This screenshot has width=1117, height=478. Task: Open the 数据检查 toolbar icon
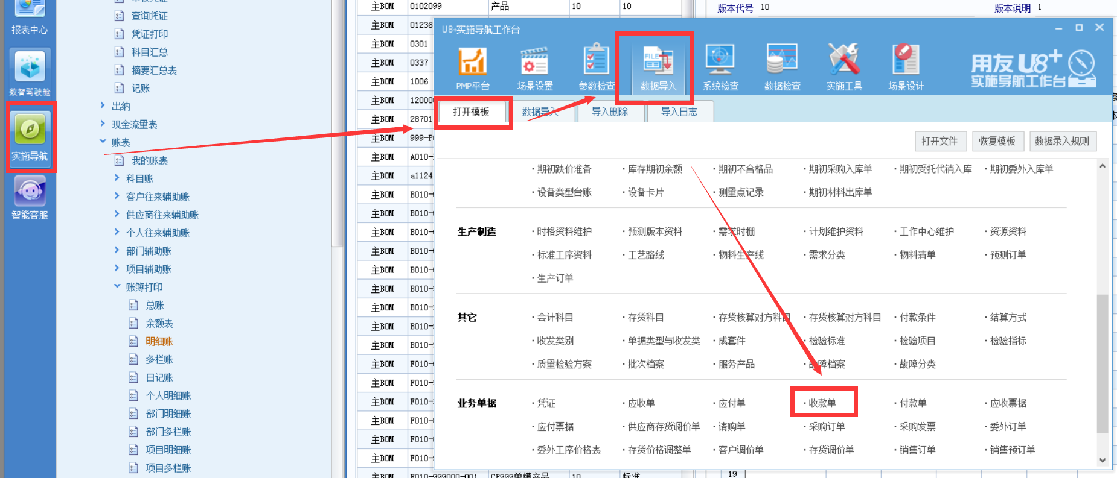[x=783, y=68]
